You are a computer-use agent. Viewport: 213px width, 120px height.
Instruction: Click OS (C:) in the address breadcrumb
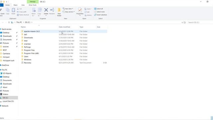click(28, 22)
